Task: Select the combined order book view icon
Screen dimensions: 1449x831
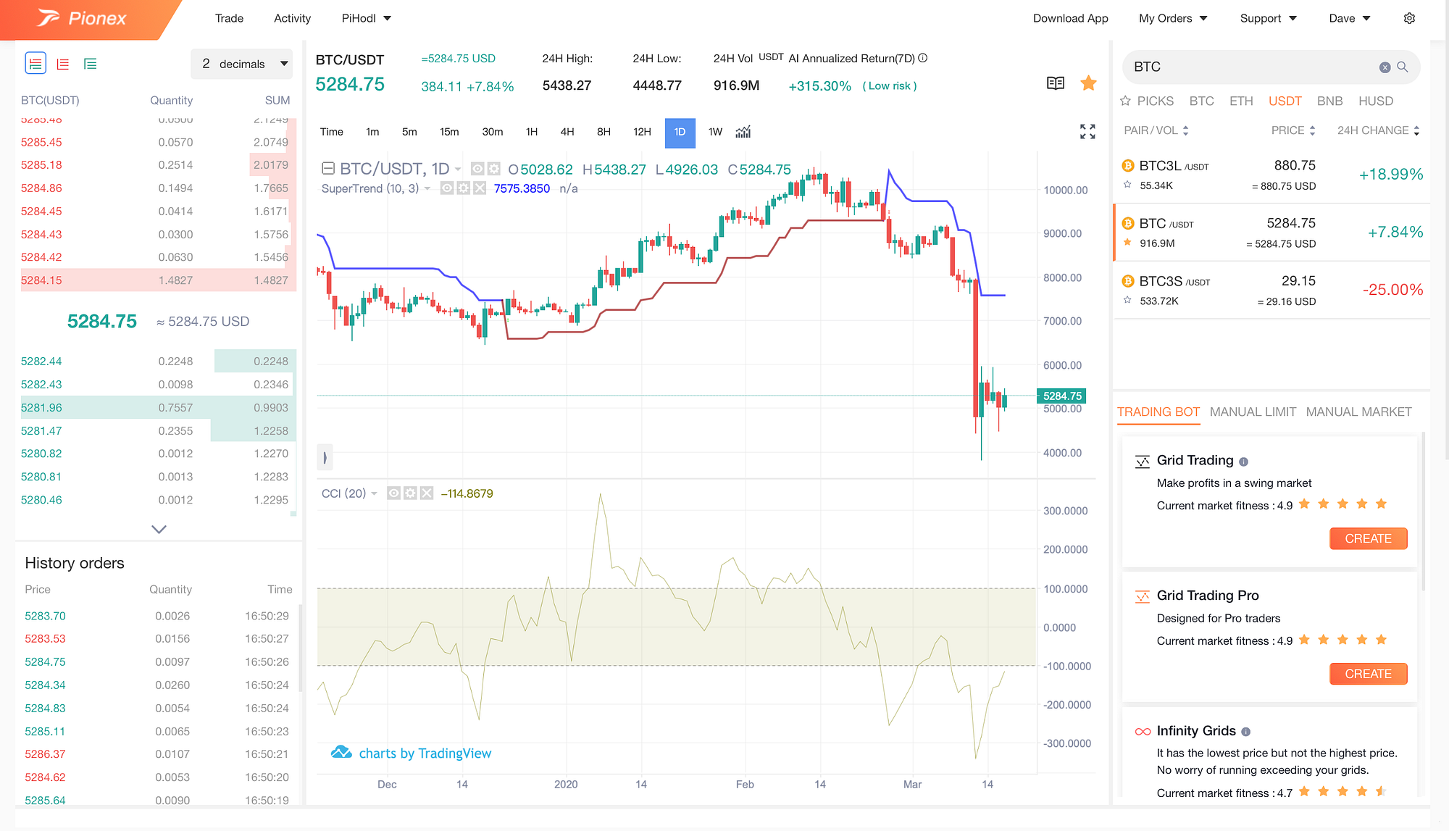Action: (36, 64)
